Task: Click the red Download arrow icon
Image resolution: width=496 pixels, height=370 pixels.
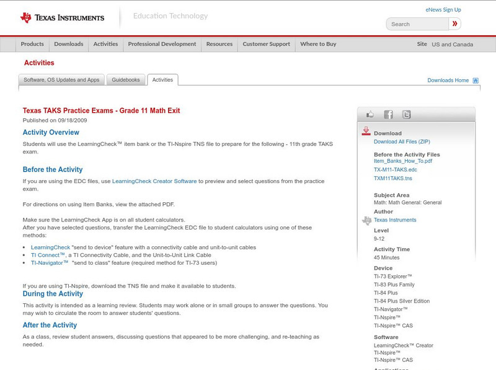Action: pyautogui.click(x=366, y=130)
